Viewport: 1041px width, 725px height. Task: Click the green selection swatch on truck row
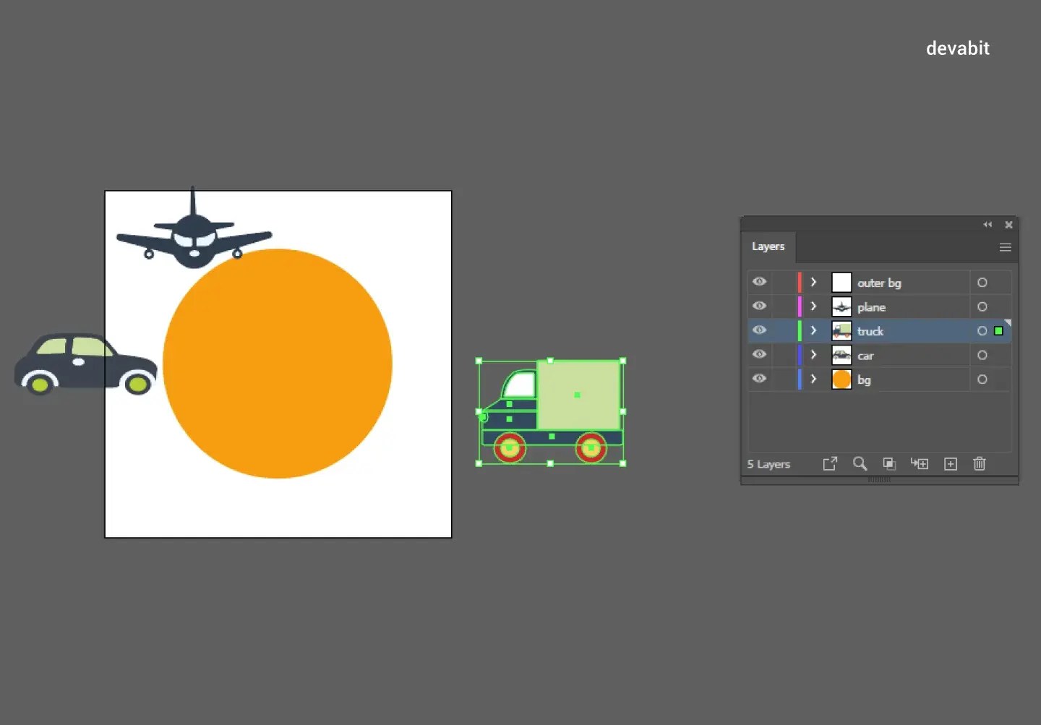999,330
